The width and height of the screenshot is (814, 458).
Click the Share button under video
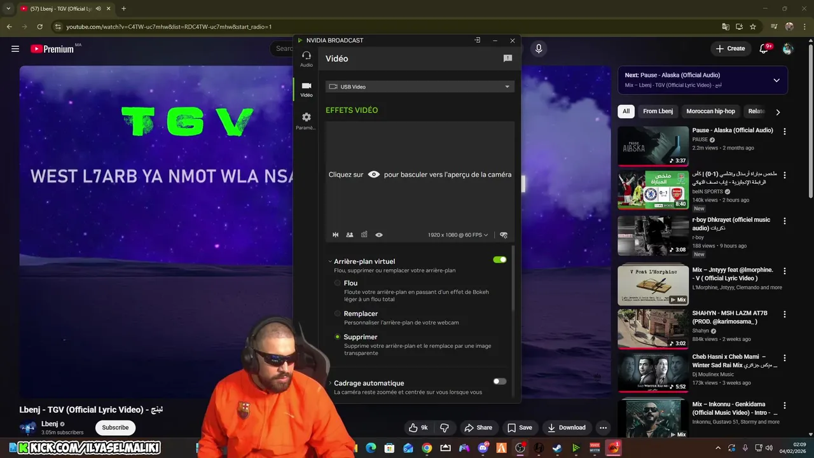tap(478, 427)
